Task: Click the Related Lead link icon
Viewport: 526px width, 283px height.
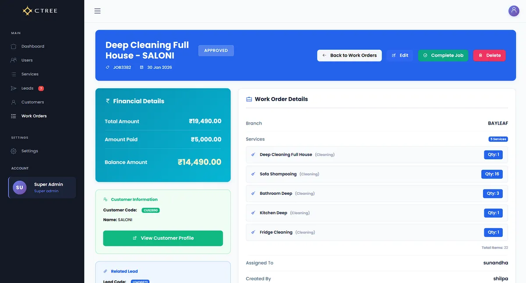Action: pyautogui.click(x=105, y=272)
